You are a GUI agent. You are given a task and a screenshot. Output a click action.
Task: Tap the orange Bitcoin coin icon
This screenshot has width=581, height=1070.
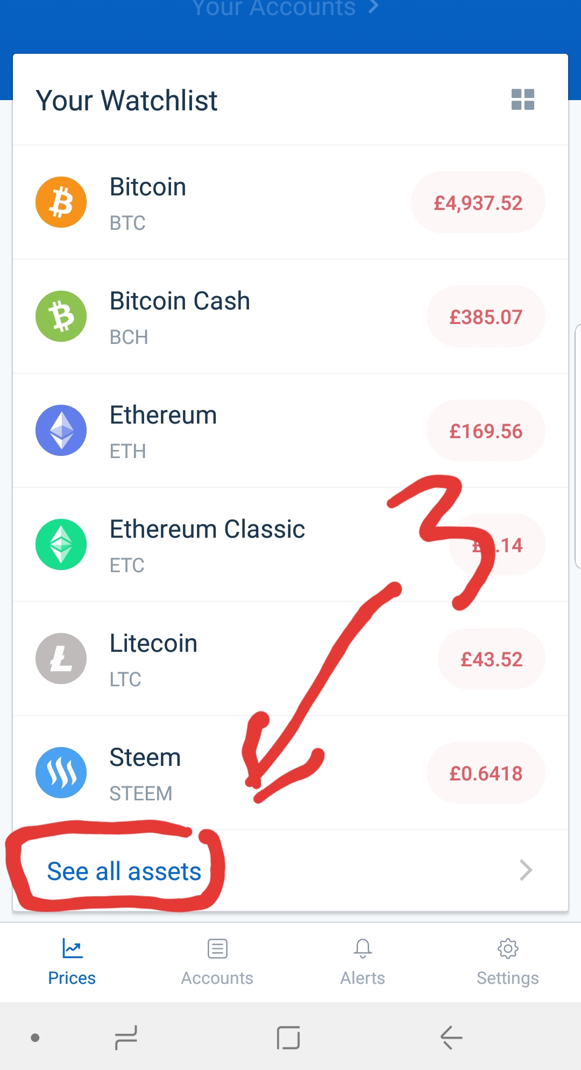[x=61, y=202]
